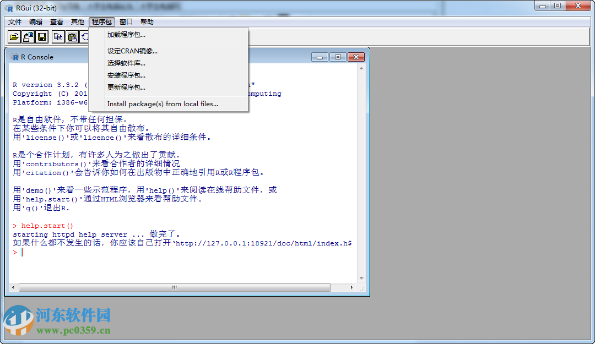Click the 用'citation()' console line
The height and width of the screenshot is (344, 595).
point(139,172)
